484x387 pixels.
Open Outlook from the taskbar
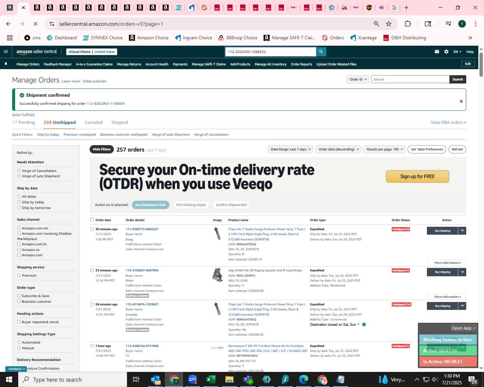(x=155, y=379)
